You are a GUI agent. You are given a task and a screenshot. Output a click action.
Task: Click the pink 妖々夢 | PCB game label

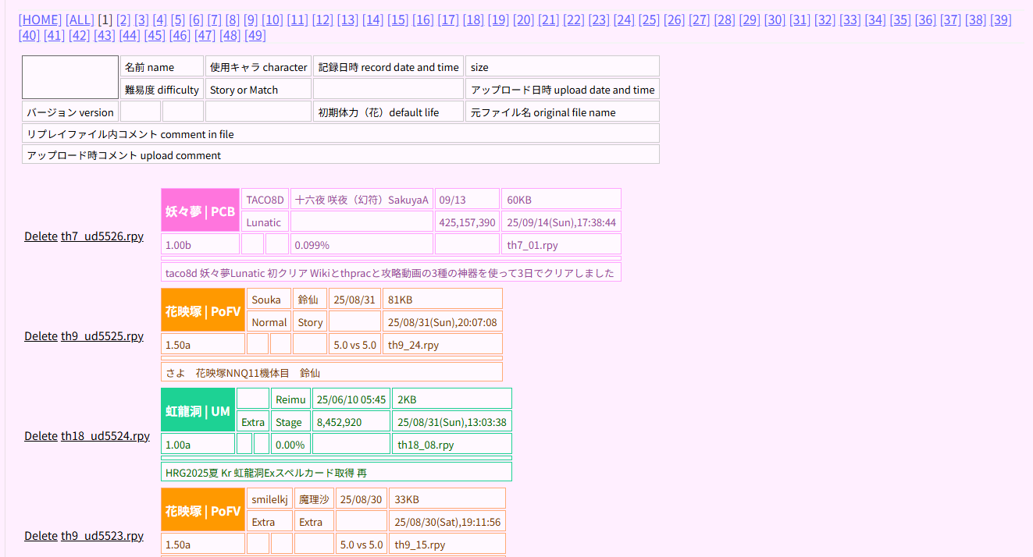click(x=200, y=211)
